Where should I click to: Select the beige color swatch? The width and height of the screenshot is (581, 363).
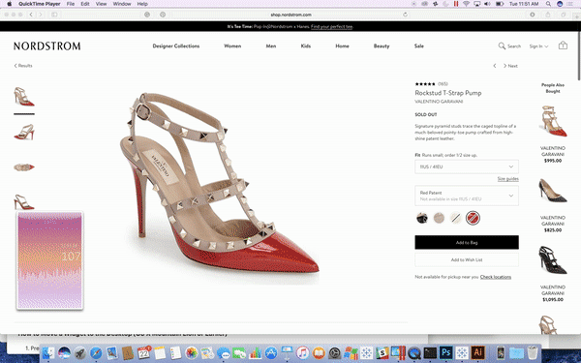(439, 218)
